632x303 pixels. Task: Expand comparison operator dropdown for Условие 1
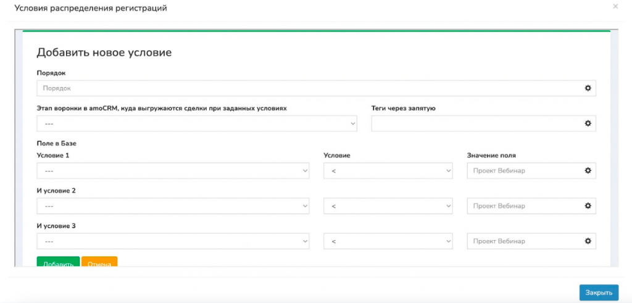(x=388, y=171)
